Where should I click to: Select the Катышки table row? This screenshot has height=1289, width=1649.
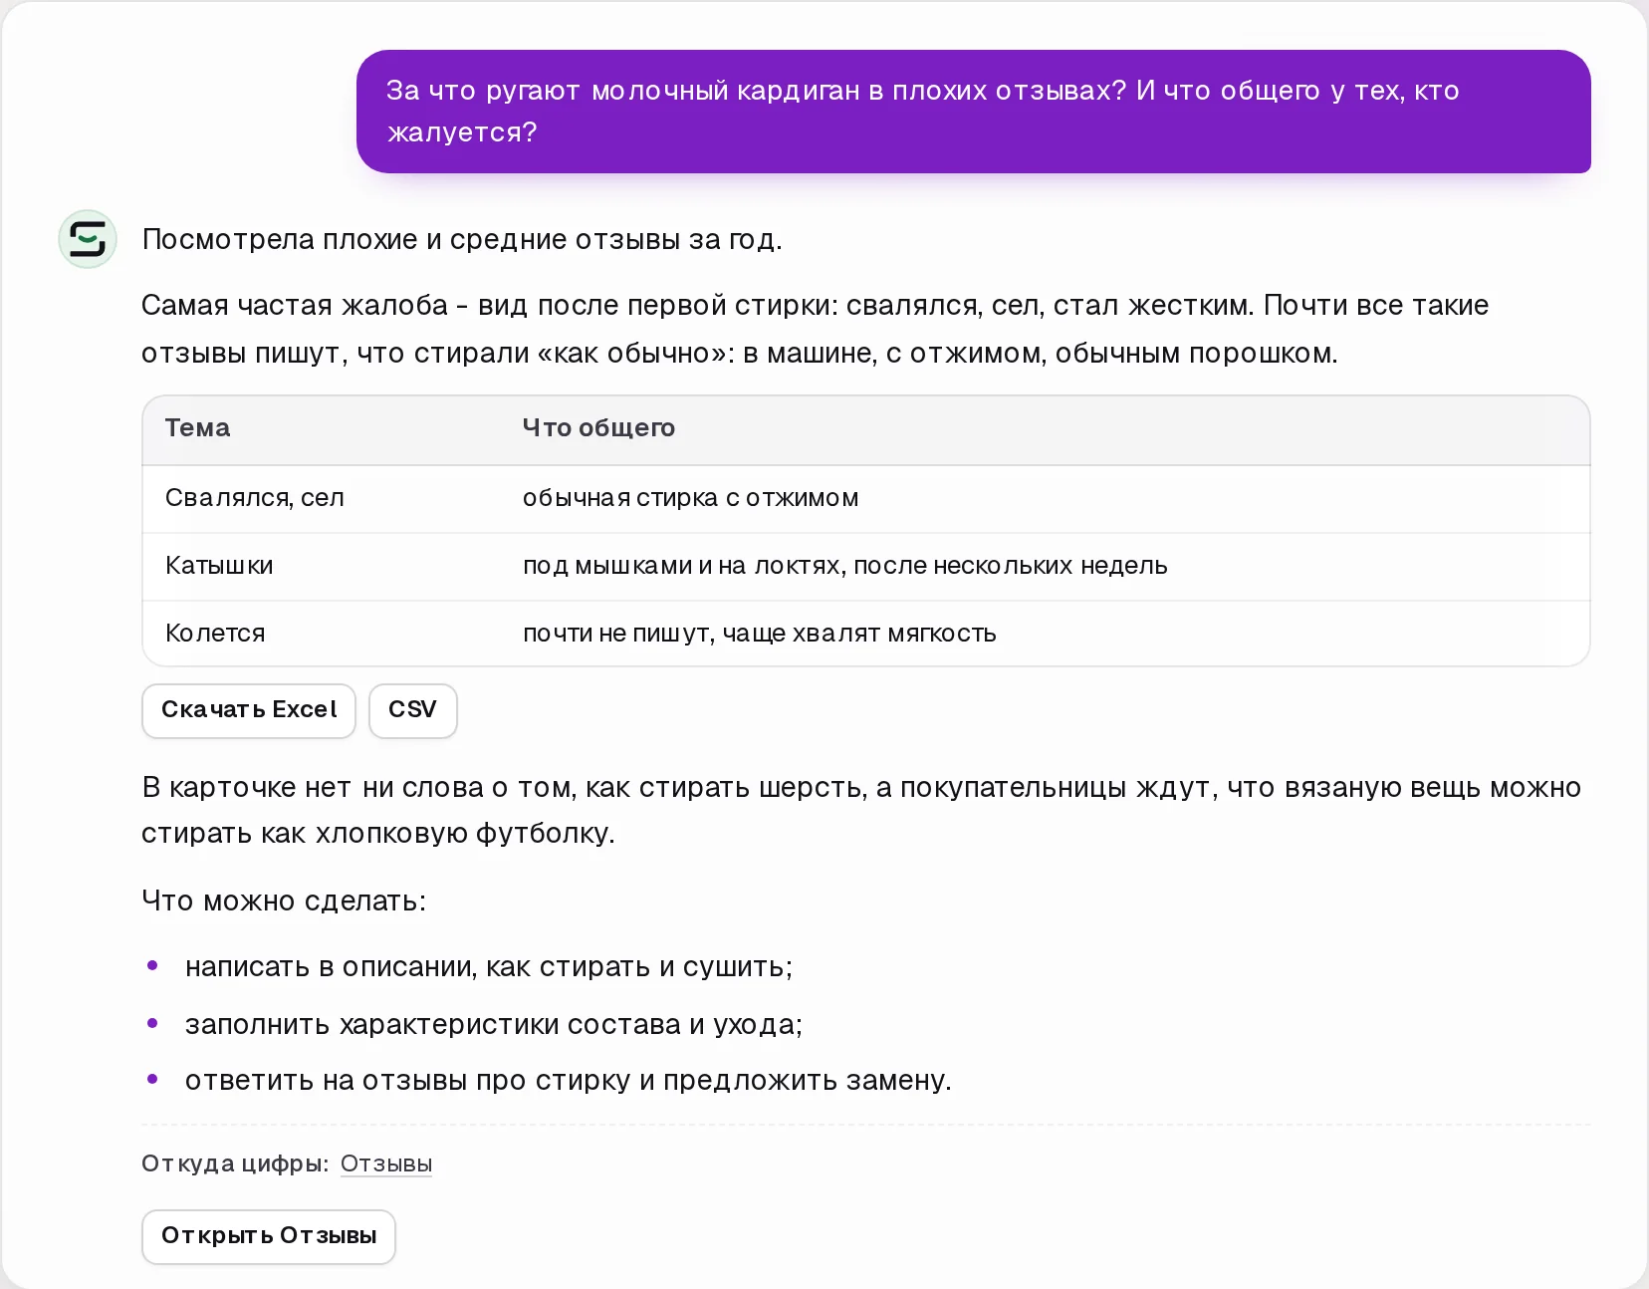pyautogui.click(x=865, y=566)
